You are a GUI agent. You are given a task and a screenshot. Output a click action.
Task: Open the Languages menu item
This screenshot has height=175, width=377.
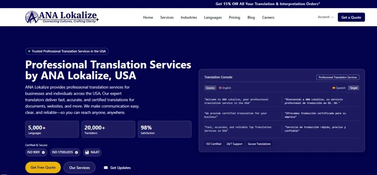213,17
